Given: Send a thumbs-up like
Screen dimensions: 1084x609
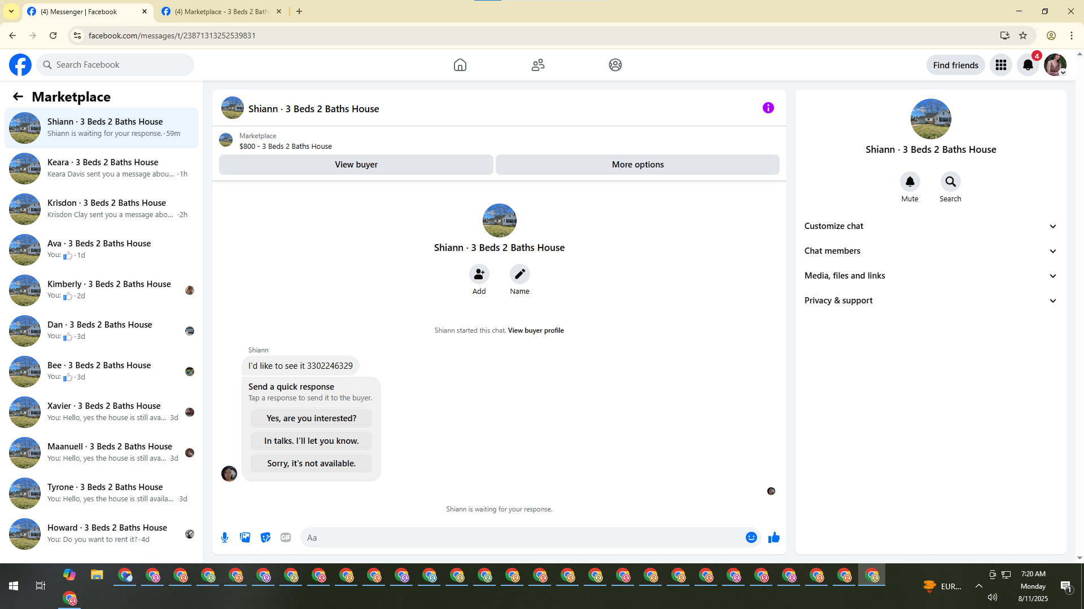Looking at the screenshot, I should coord(773,537).
